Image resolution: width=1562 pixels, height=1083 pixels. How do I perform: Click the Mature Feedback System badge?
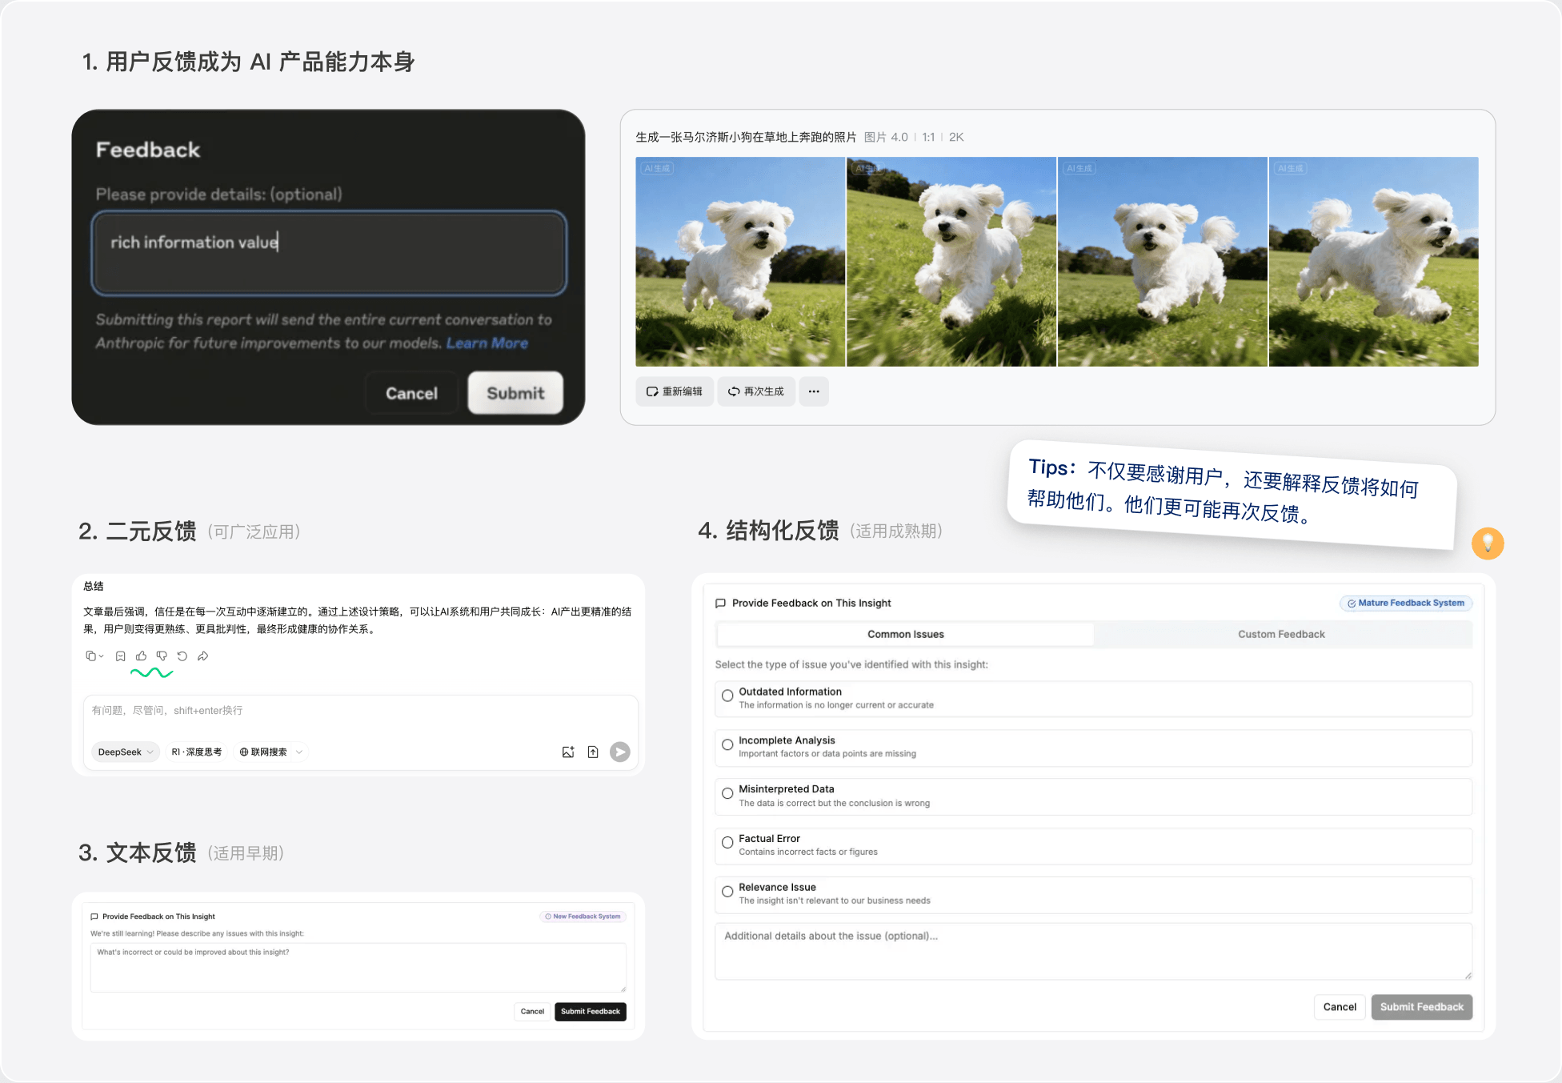pos(1406,604)
